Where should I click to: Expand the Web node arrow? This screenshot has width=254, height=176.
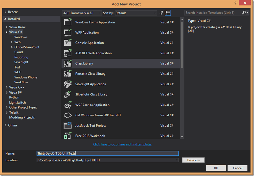pos(12,42)
